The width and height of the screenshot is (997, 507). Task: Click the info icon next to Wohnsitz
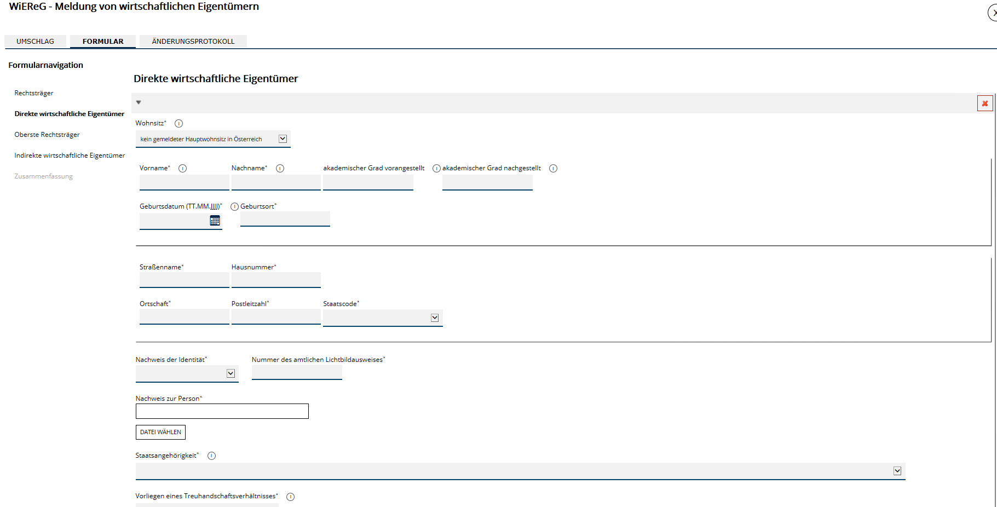[x=178, y=124]
